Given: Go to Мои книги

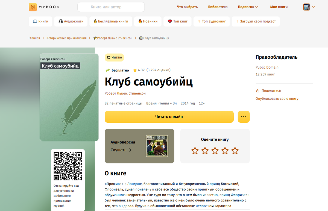Looking at the screenshot, I should (279, 7).
